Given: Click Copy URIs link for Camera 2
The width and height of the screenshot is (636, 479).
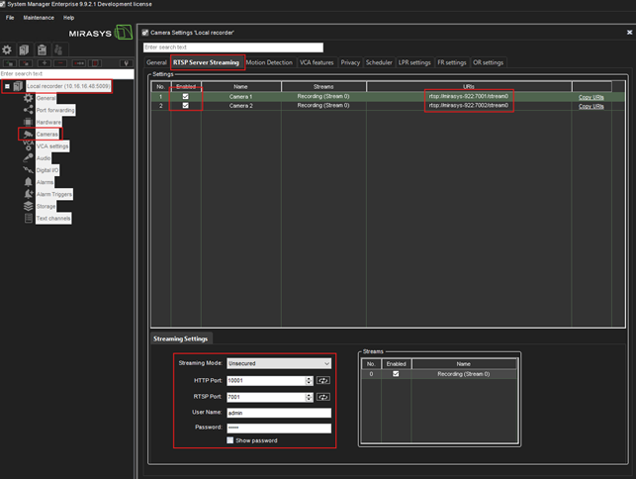Looking at the screenshot, I should click(x=591, y=106).
